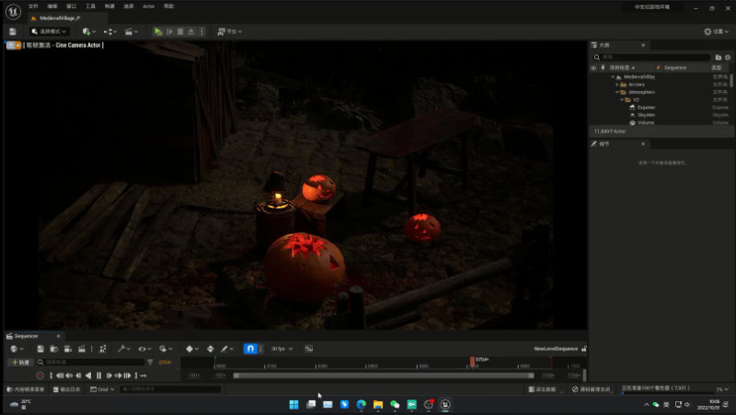Image resolution: width=736 pixels, height=415 pixels.
Task: Open the blueprints dropdown in main toolbar
Action: (x=109, y=31)
